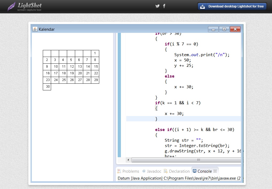The image size is (272, 189).
Task: Click the Datum [Java Application] console text
Action: 179,178
